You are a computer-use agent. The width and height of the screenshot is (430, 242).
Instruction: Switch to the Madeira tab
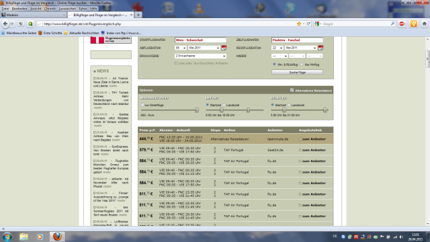pyautogui.click(x=34, y=15)
